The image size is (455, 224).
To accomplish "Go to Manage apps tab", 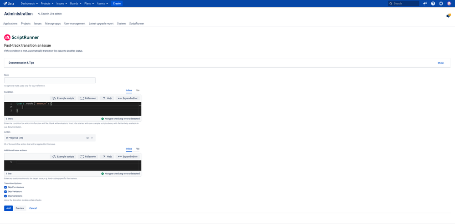I will 53,24.
